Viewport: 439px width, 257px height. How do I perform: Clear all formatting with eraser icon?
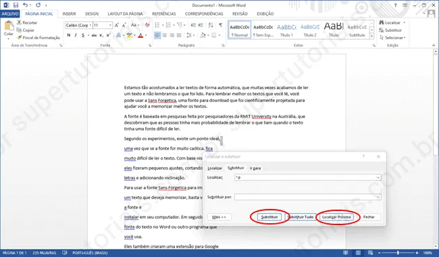[147, 25]
